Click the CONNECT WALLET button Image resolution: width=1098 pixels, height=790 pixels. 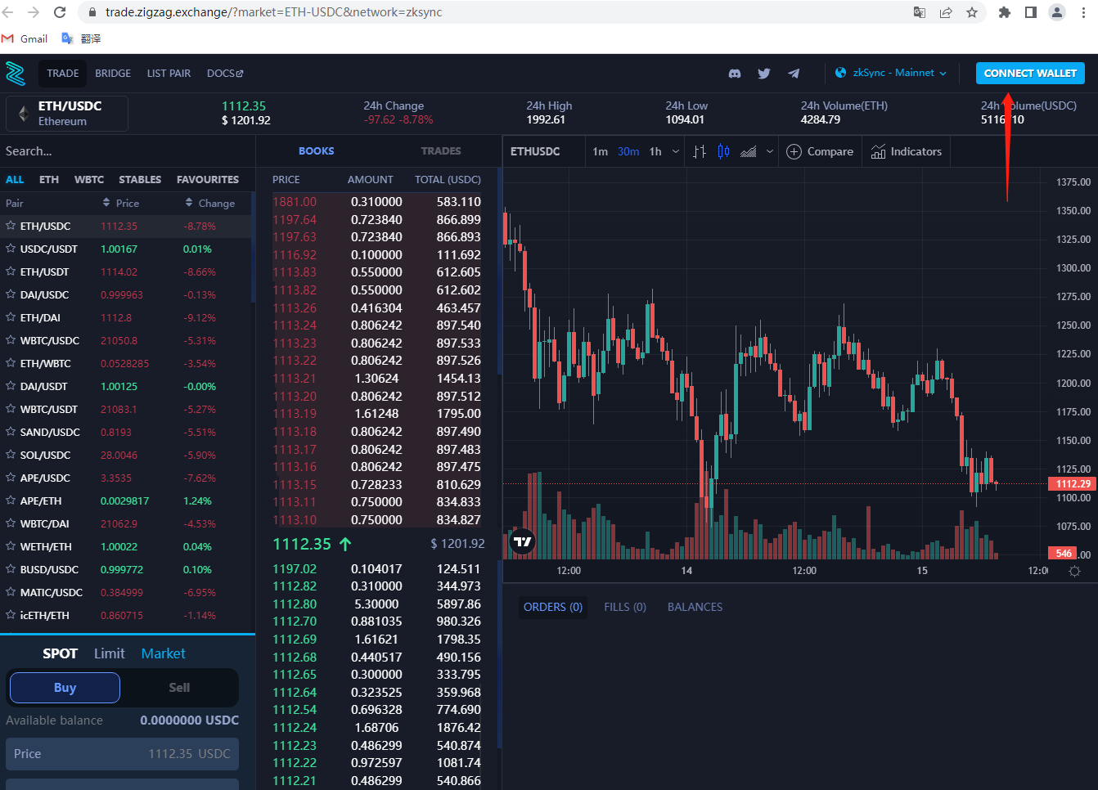point(1030,74)
